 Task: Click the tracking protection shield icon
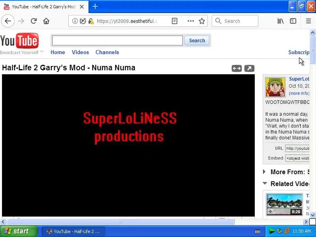pos(83,21)
